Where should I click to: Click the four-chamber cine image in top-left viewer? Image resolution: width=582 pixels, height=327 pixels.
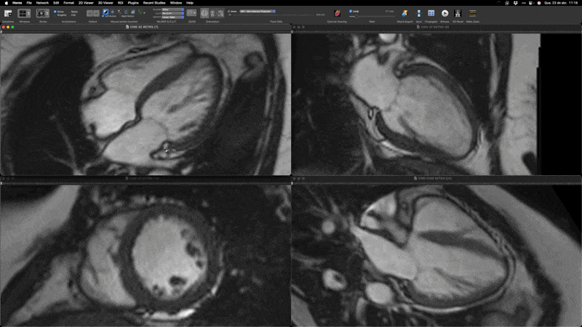click(145, 104)
